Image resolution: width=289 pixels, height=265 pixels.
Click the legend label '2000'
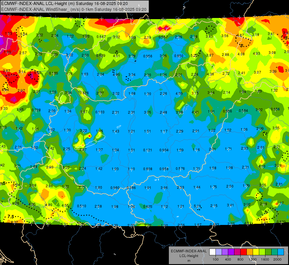(x=277, y=259)
